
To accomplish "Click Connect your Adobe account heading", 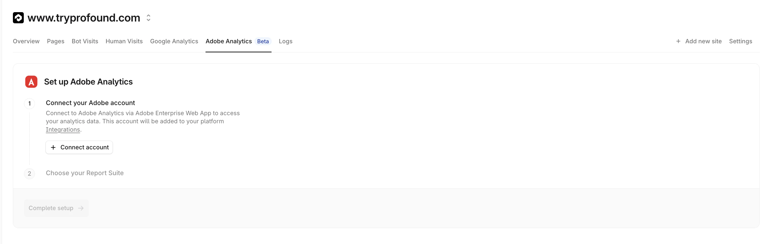I will pos(90,103).
